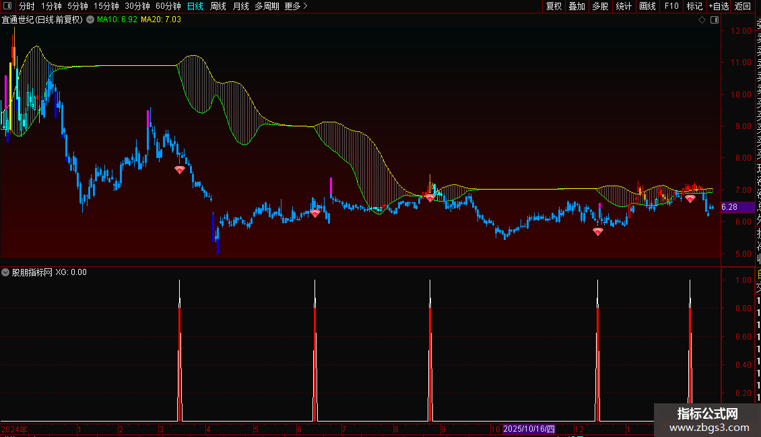
Task: Click the 标记 mark button
Action: point(694,6)
